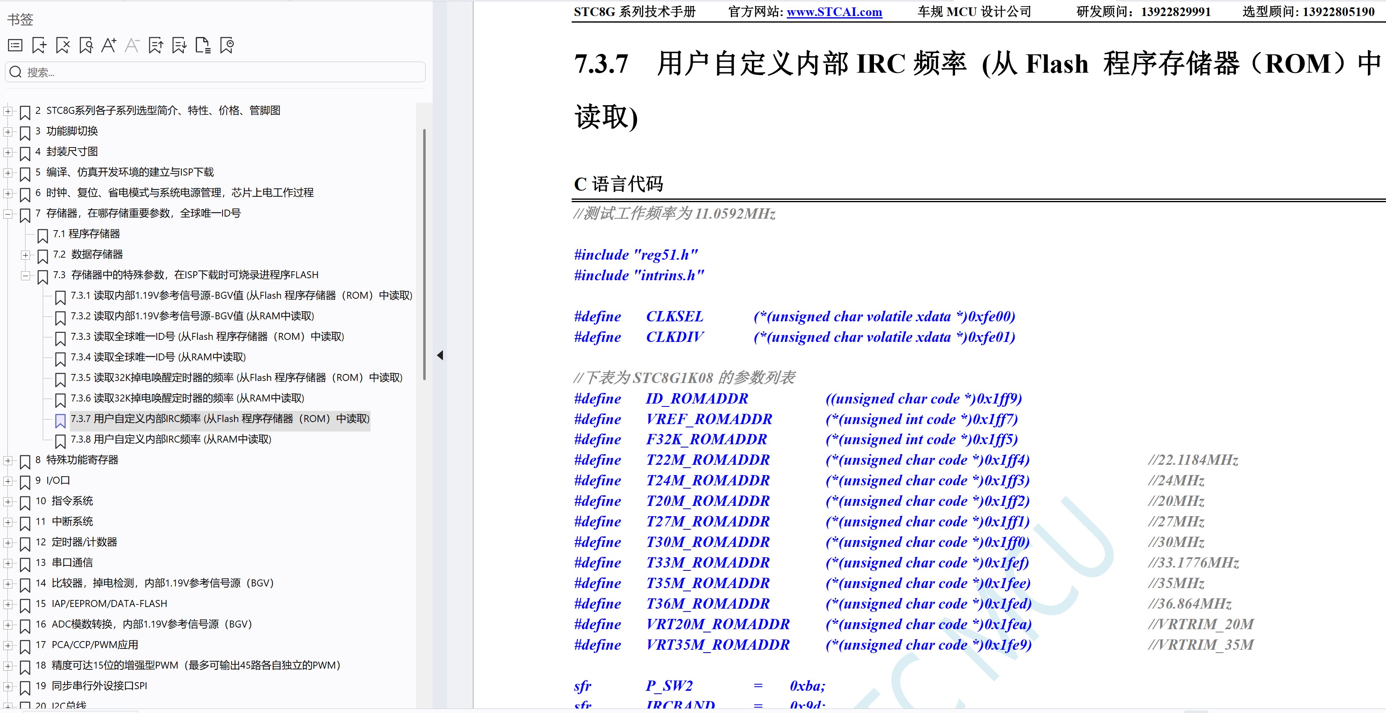Expand chapter 2 选型简介 node
Image resolution: width=1386 pixels, height=713 pixels.
click(7, 111)
